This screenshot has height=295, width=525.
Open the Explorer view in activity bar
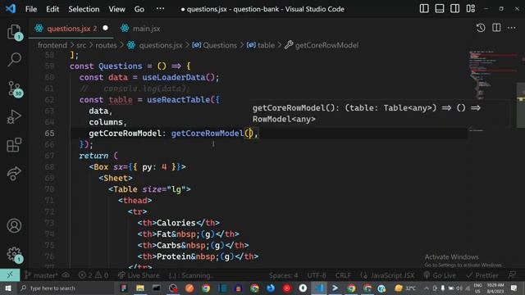coord(14,32)
